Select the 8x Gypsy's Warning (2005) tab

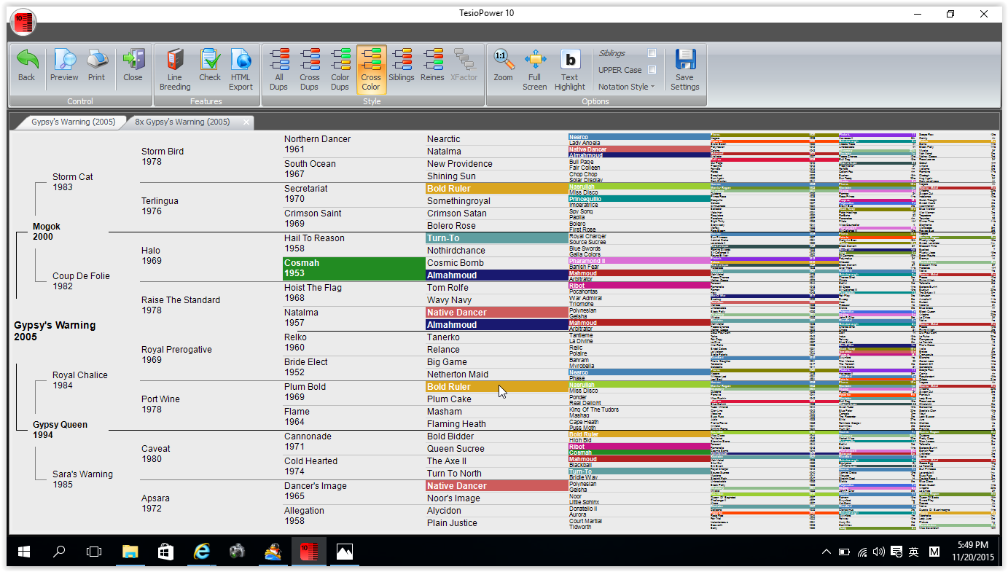point(182,122)
